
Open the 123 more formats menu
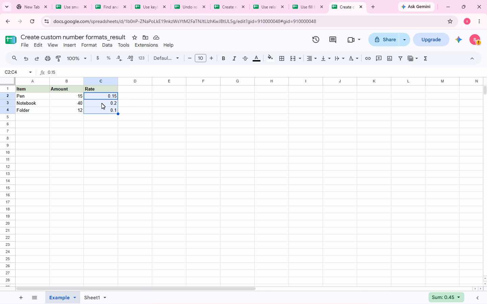click(x=141, y=58)
